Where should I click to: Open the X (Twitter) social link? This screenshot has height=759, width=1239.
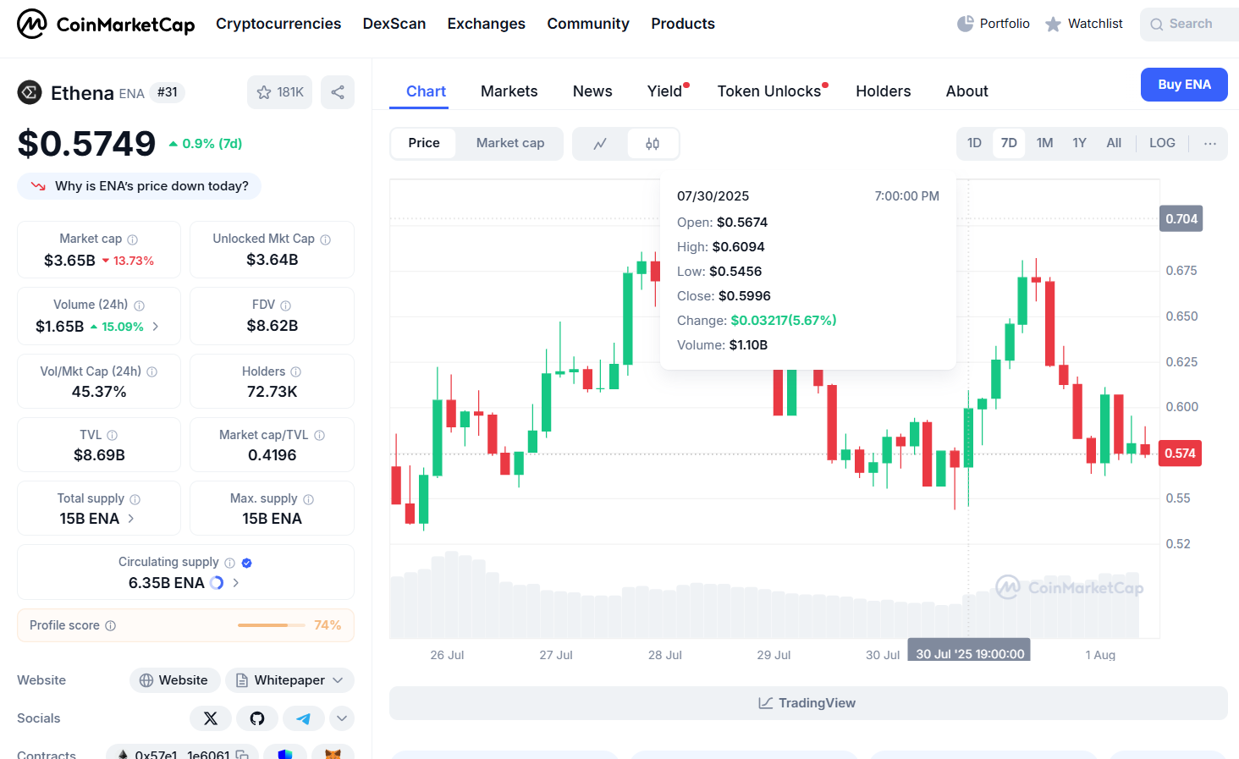(x=211, y=718)
